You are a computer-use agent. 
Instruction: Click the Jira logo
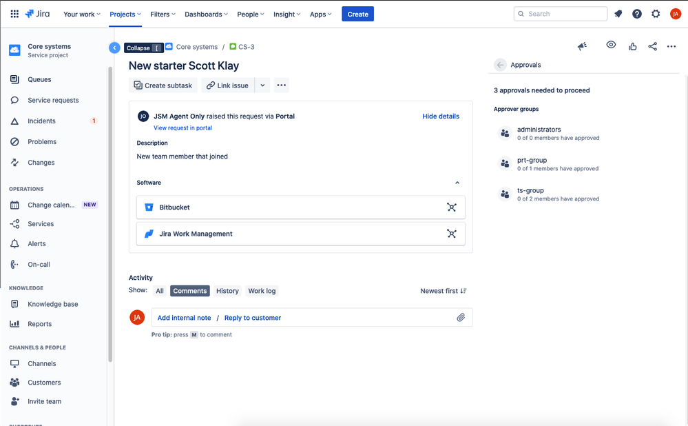37,14
